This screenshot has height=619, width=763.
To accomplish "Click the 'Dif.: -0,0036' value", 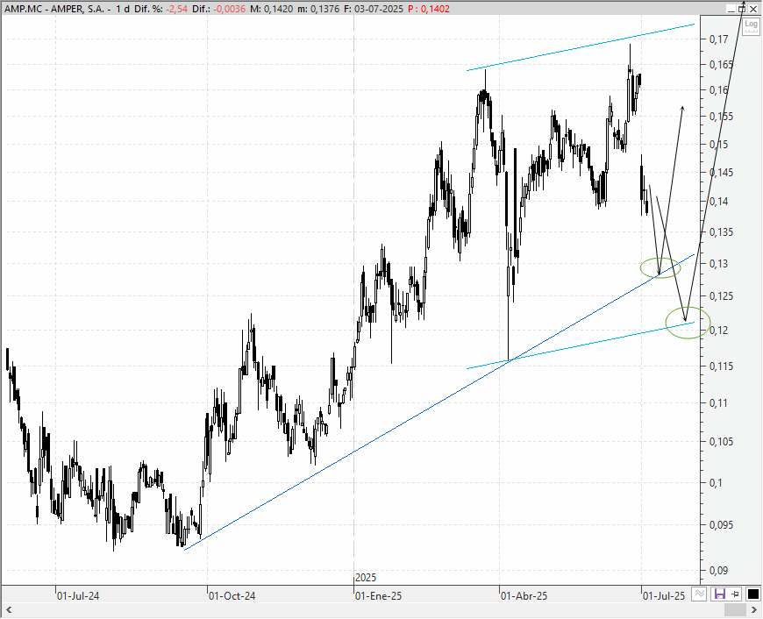I will (x=219, y=9).
